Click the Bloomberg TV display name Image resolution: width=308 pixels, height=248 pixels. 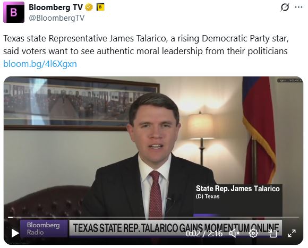(56, 7)
